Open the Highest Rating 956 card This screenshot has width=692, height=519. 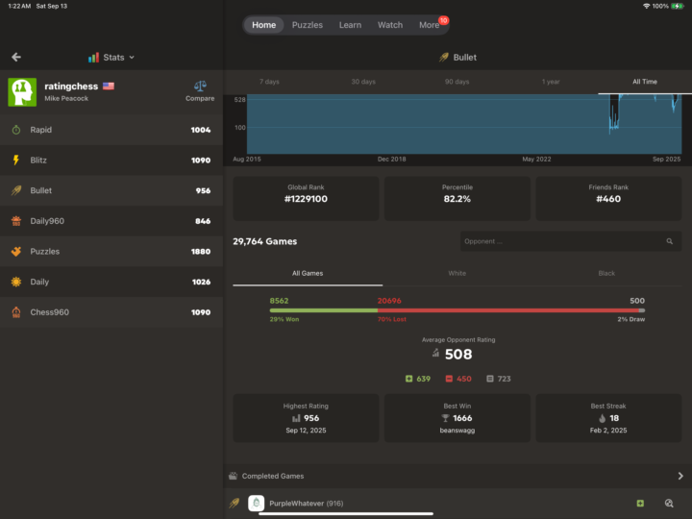(x=306, y=418)
